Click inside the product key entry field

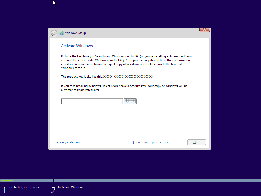click(x=92, y=101)
